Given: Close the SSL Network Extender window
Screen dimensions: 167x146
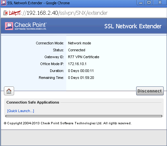Looking at the screenshot, I should [160, 3].
